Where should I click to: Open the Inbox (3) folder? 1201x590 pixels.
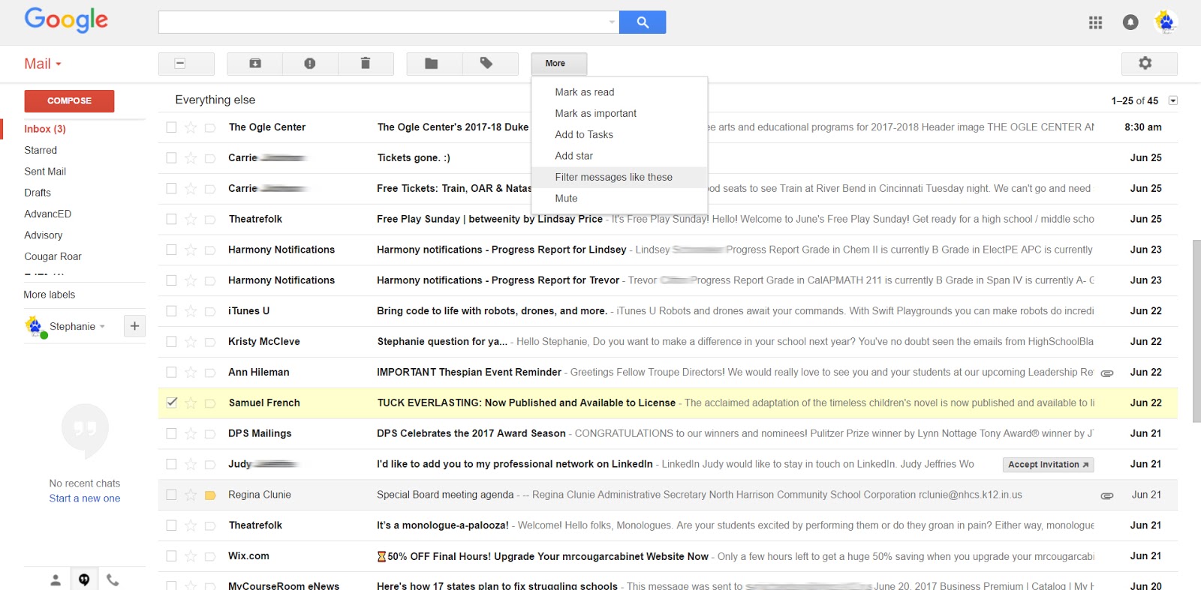tap(45, 129)
